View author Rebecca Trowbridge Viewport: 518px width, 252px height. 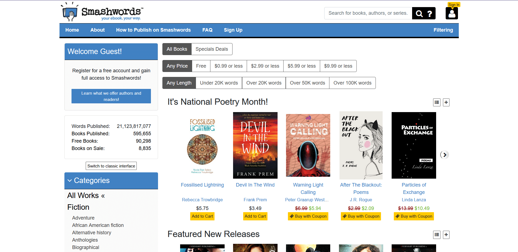pyautogui.click(x=202, y=200)
